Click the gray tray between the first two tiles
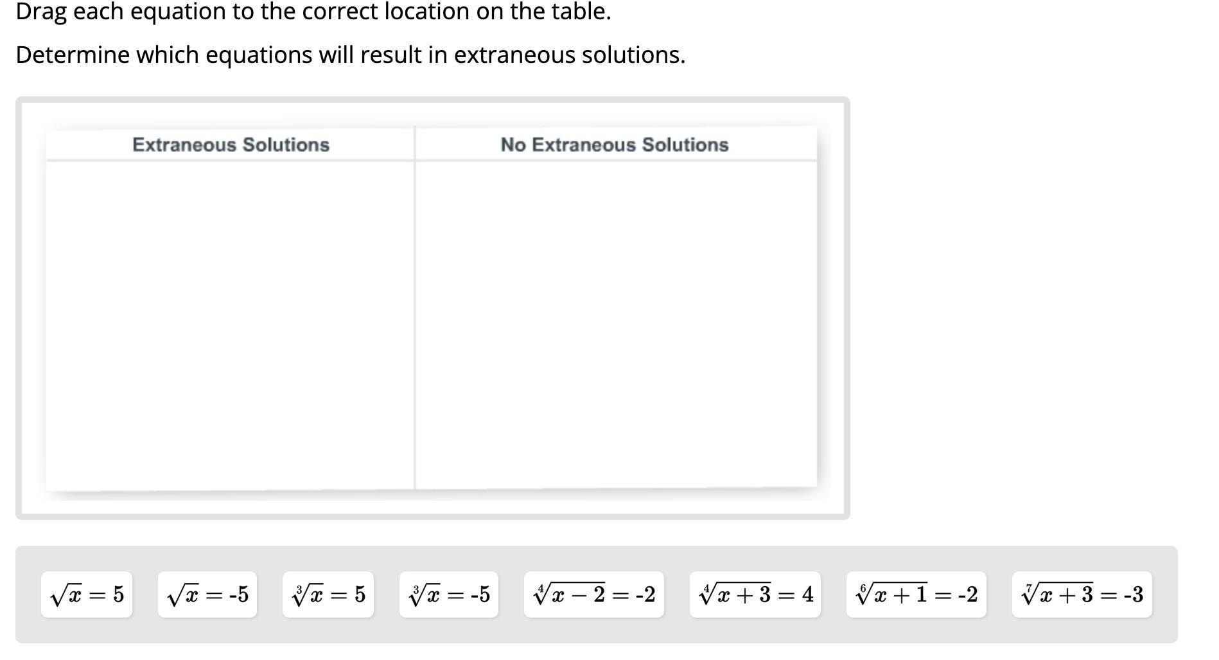 click(x=145, y=595)
